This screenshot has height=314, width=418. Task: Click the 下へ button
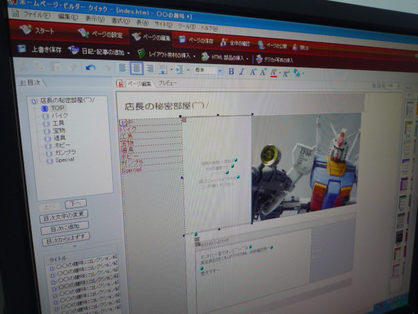point(76,204)
